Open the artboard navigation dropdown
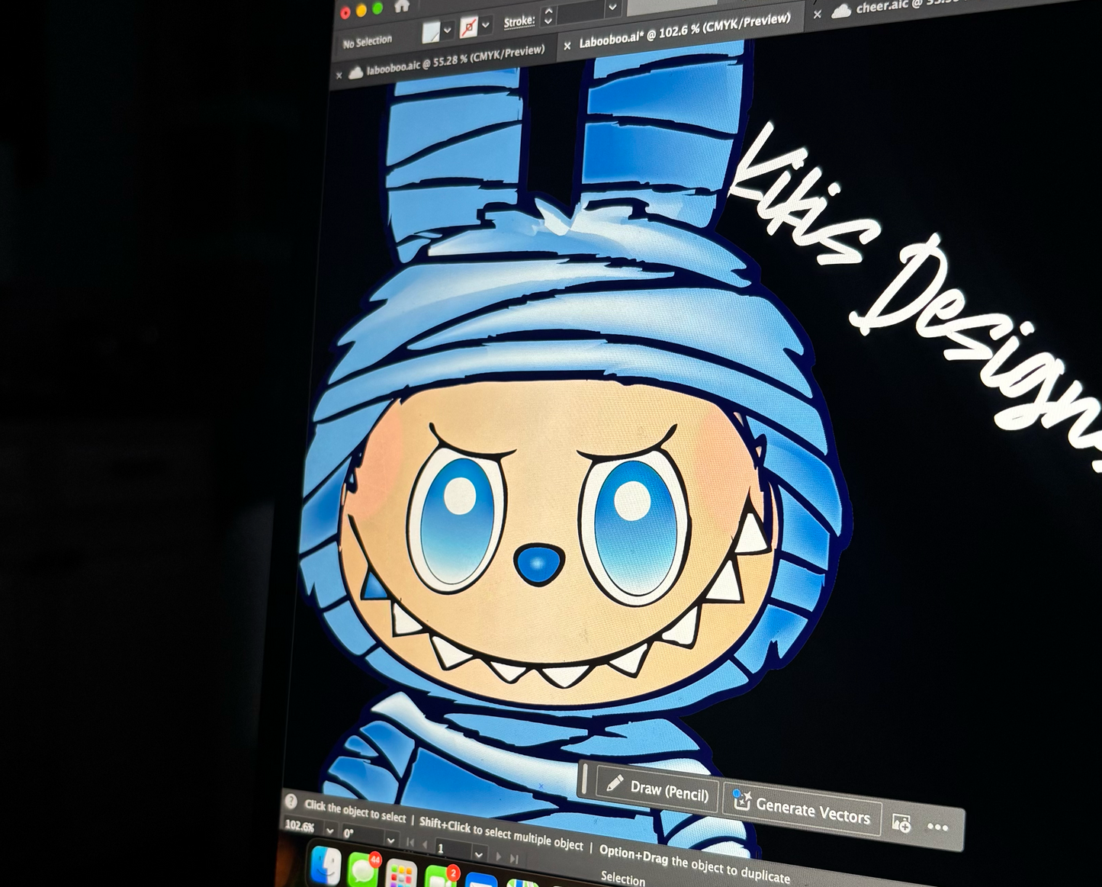1102x887 pixels. [478, 853]
